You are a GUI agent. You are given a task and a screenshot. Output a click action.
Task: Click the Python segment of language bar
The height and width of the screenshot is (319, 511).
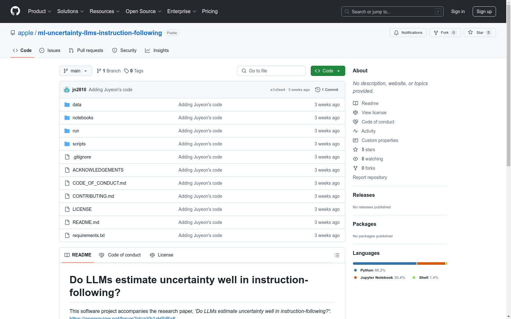(385, 263)
